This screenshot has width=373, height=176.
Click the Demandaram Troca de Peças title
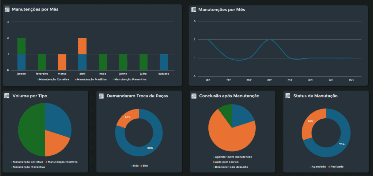[x=137, y=96]
